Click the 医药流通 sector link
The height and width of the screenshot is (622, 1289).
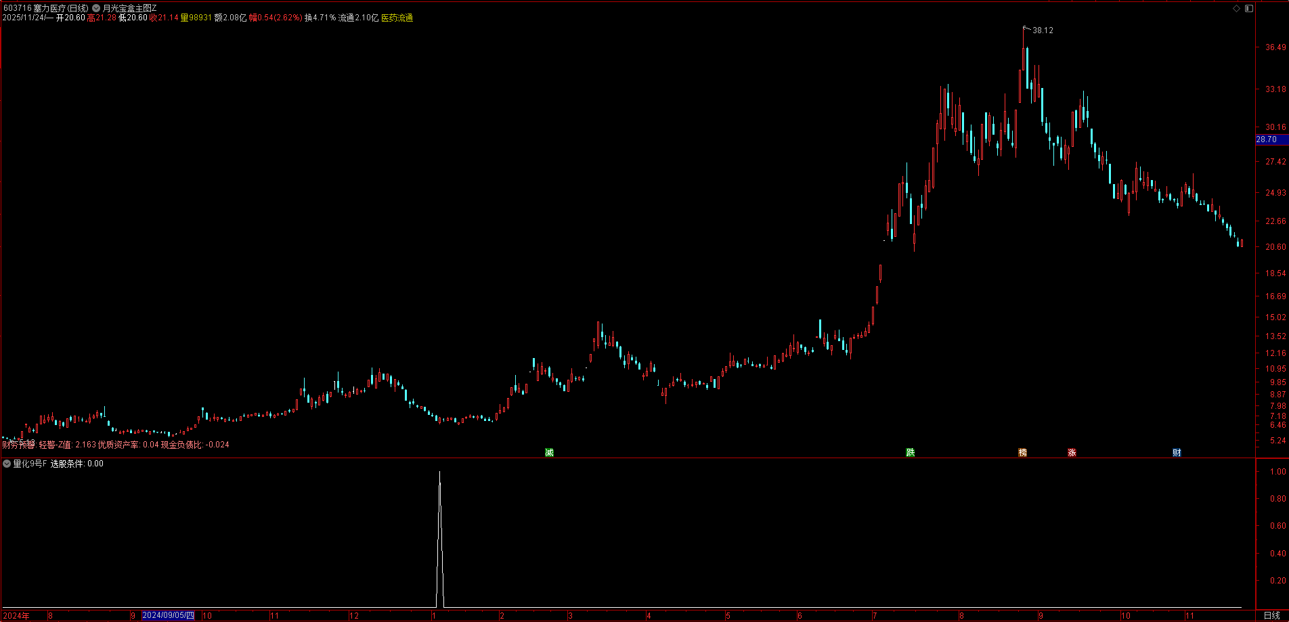click(x=397, y=18)
